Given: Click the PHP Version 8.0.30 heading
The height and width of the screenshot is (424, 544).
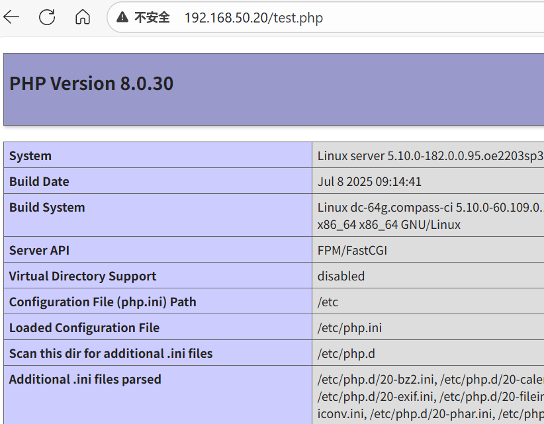Looking at the screenshot, I should 91,84.
